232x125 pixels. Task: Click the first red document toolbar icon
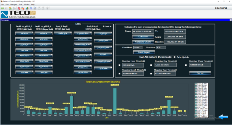[19, 8]
